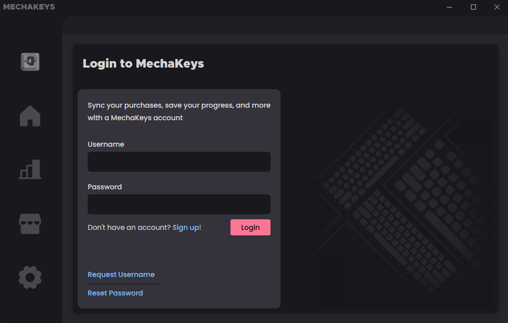Open the statistics bar-chart icon
Image resolution: width=508 pixels, height=323 pixels.
[x=30, y=169]
